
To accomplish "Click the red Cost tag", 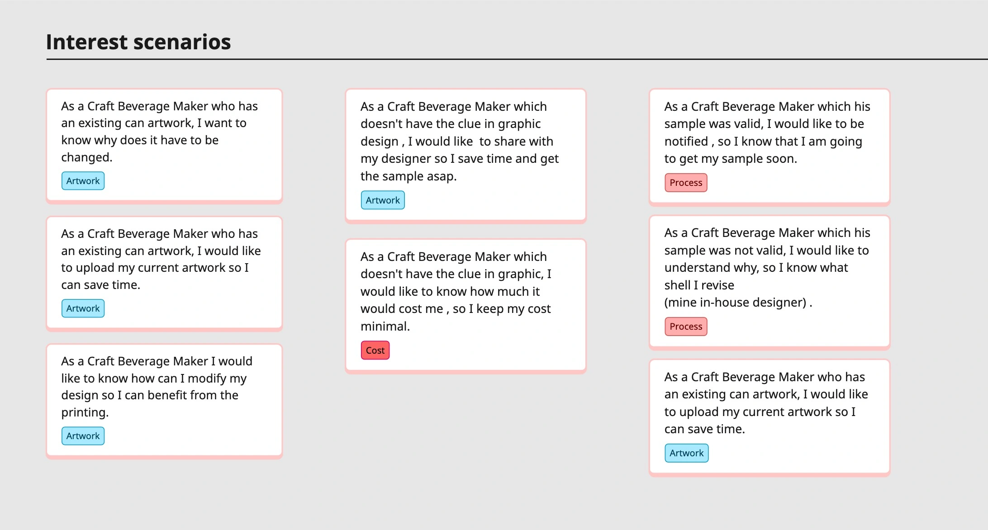I will 375,350.
